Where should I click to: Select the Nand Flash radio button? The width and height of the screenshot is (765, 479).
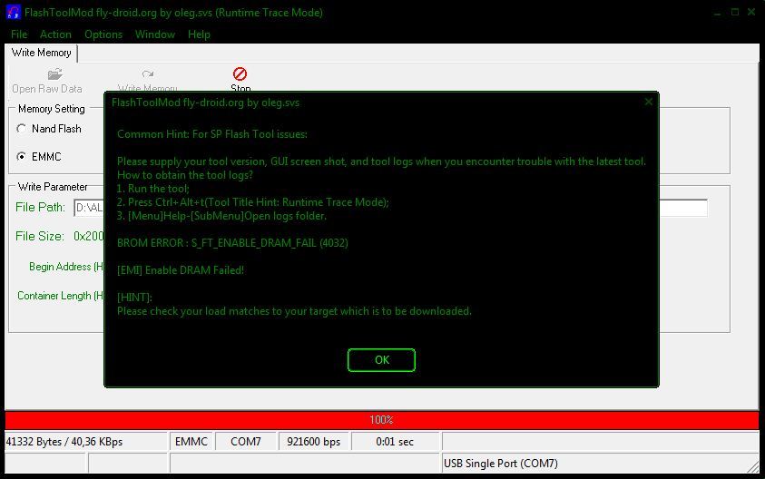(x=22, y=129)
